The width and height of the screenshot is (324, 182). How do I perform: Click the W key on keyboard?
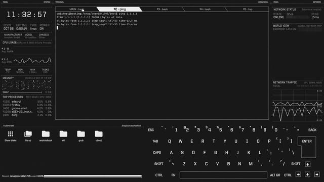(x=180, y=142)
